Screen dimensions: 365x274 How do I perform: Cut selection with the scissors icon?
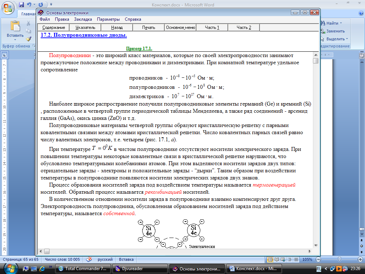point(29,23)
